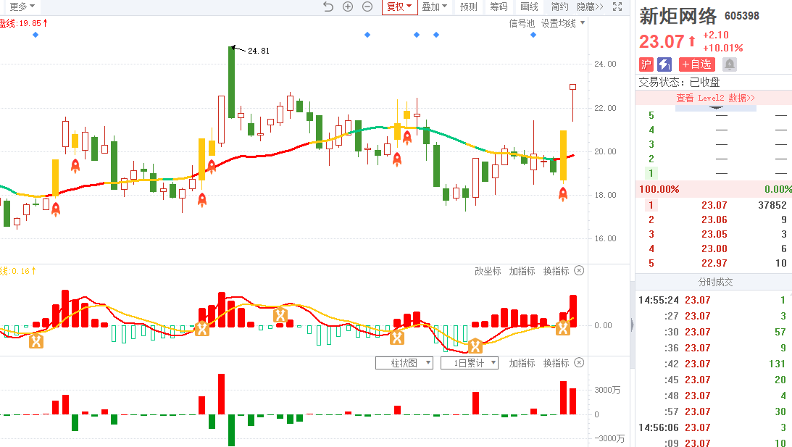Click the 沪 market badge icon
The image size is (792, 447).
(x=646, y=64)
